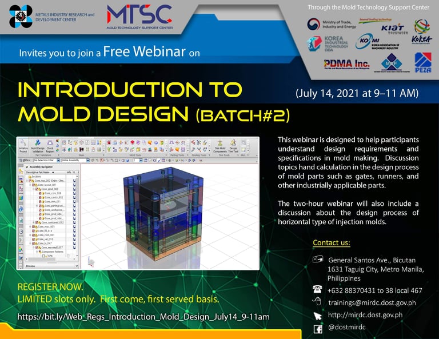
Task: Click the red pipe icon in Cooling Tools
Action: pyautogui.click(x=193, y=142)
